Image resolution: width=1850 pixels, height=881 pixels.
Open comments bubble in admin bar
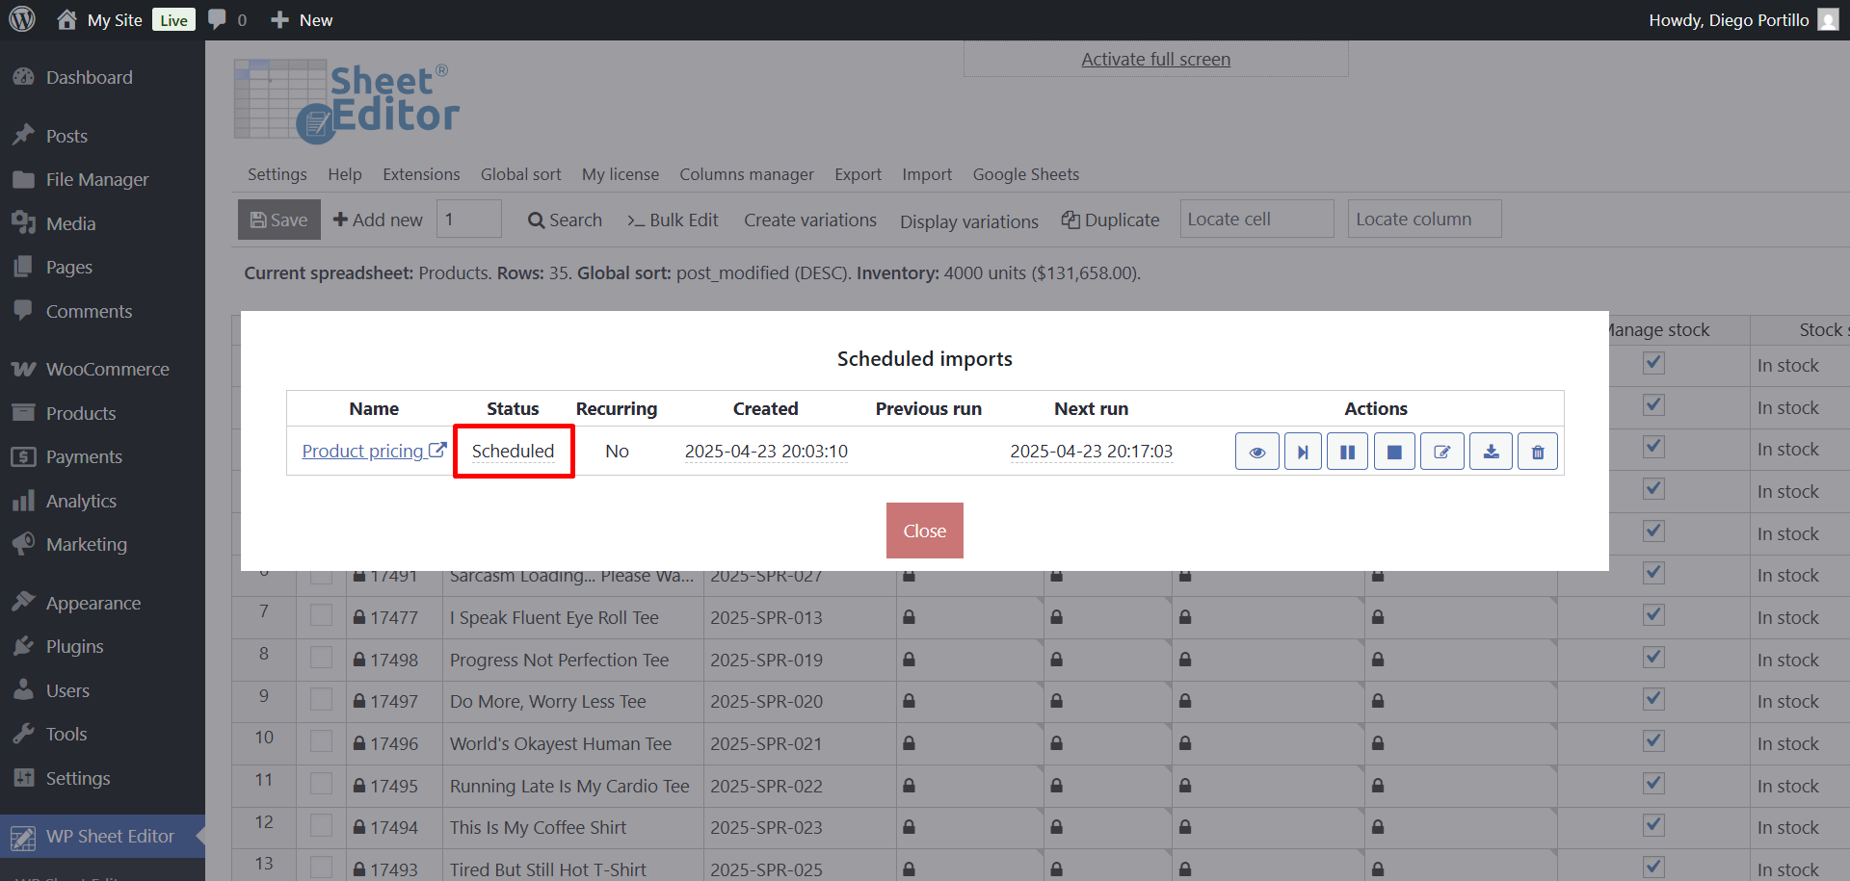coord(218,19)
